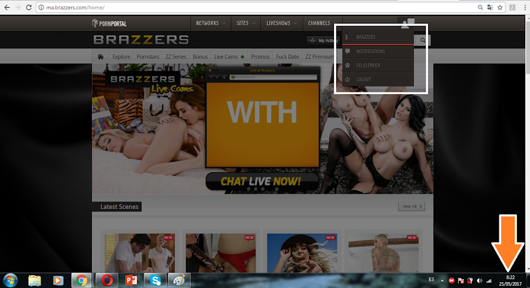The image size is (530, 288).
Task: Open the Windows Start button
Action: (11, 280)
